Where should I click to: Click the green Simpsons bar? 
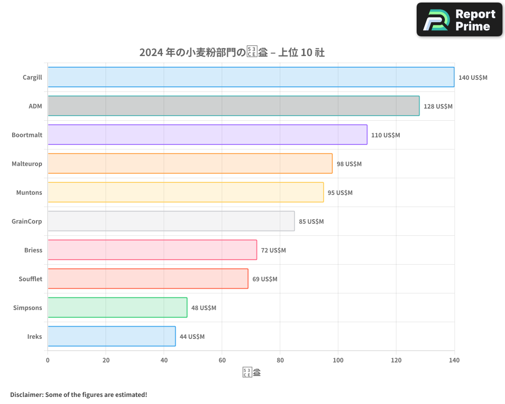click(x=117, y=308)
